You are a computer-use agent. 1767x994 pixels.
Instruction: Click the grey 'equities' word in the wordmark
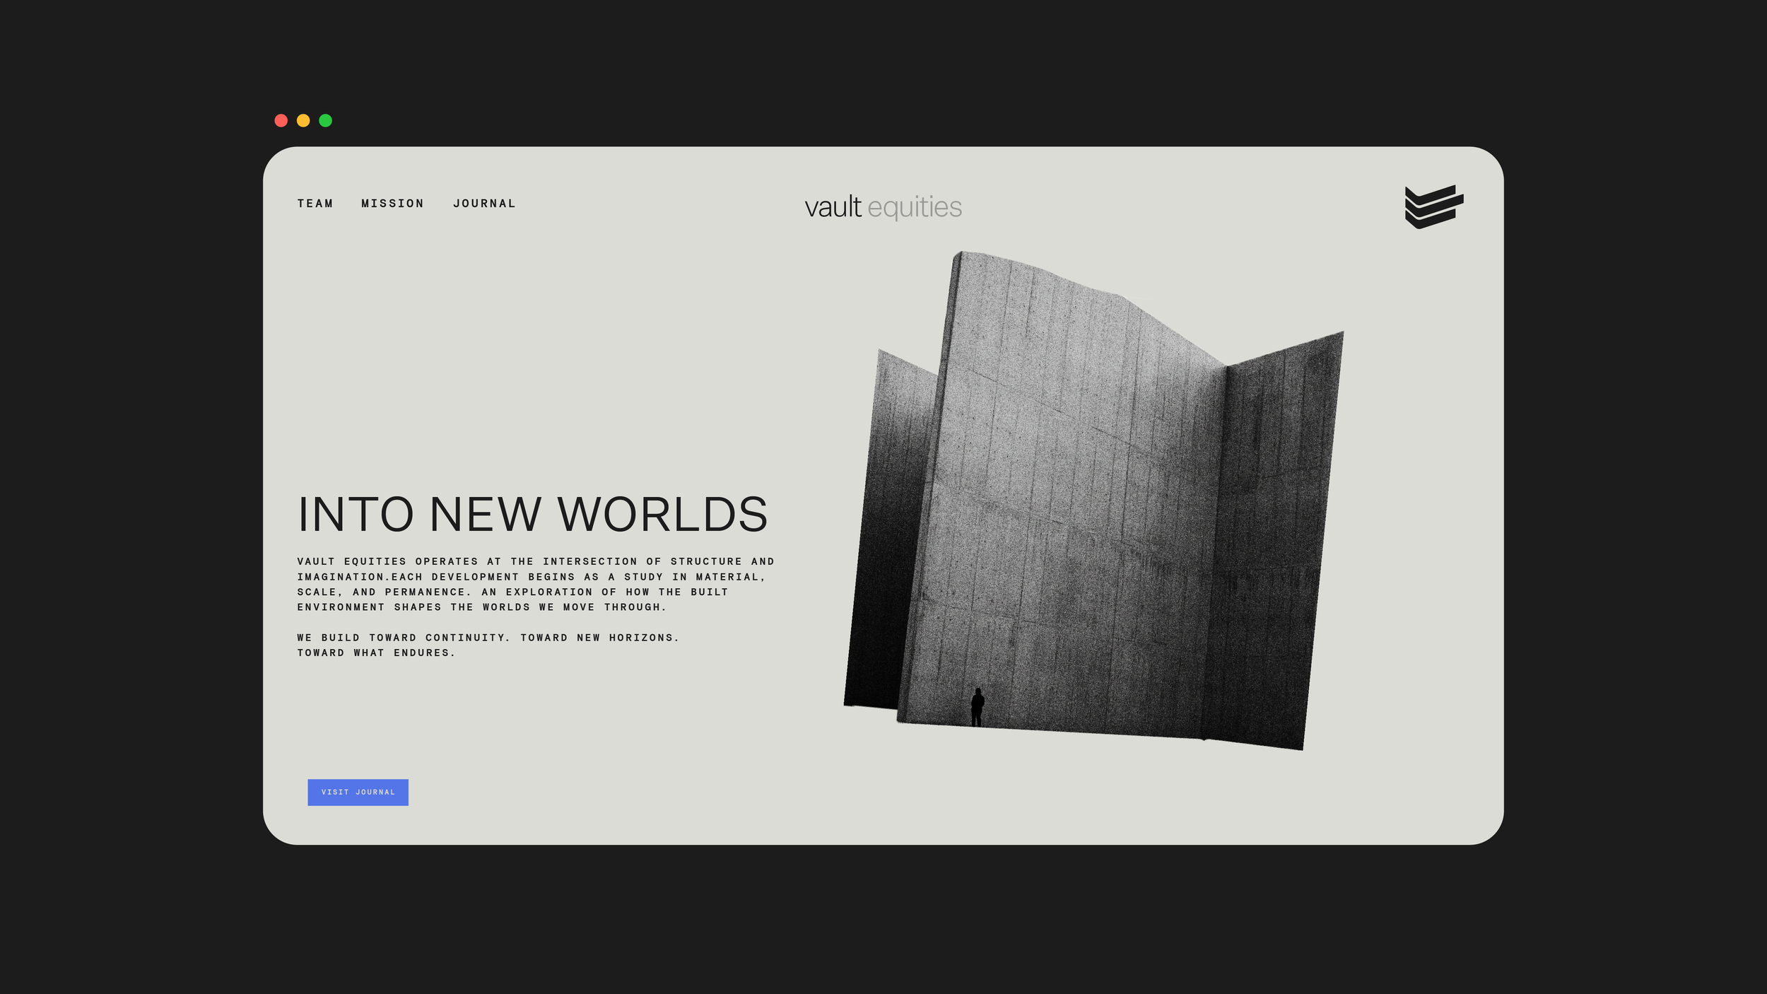pos(914,207)
